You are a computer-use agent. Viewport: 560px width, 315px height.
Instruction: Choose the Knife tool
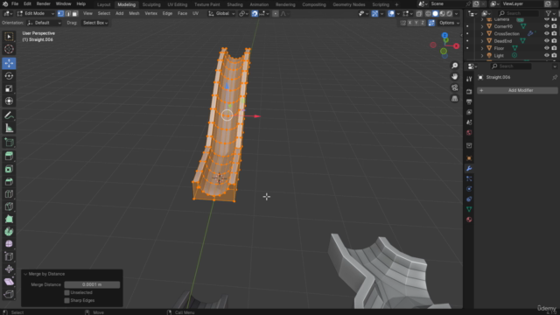(x=9, y=206)
